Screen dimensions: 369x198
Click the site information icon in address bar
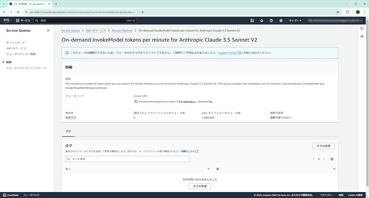click(26, 12)
